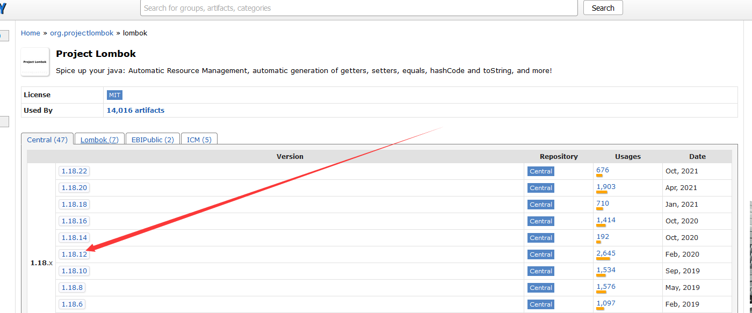Image resolution: width=752 pixels, height=313 pixels.
Task: Click the Central badge for version 1.18.10
Action: point(540,271)
